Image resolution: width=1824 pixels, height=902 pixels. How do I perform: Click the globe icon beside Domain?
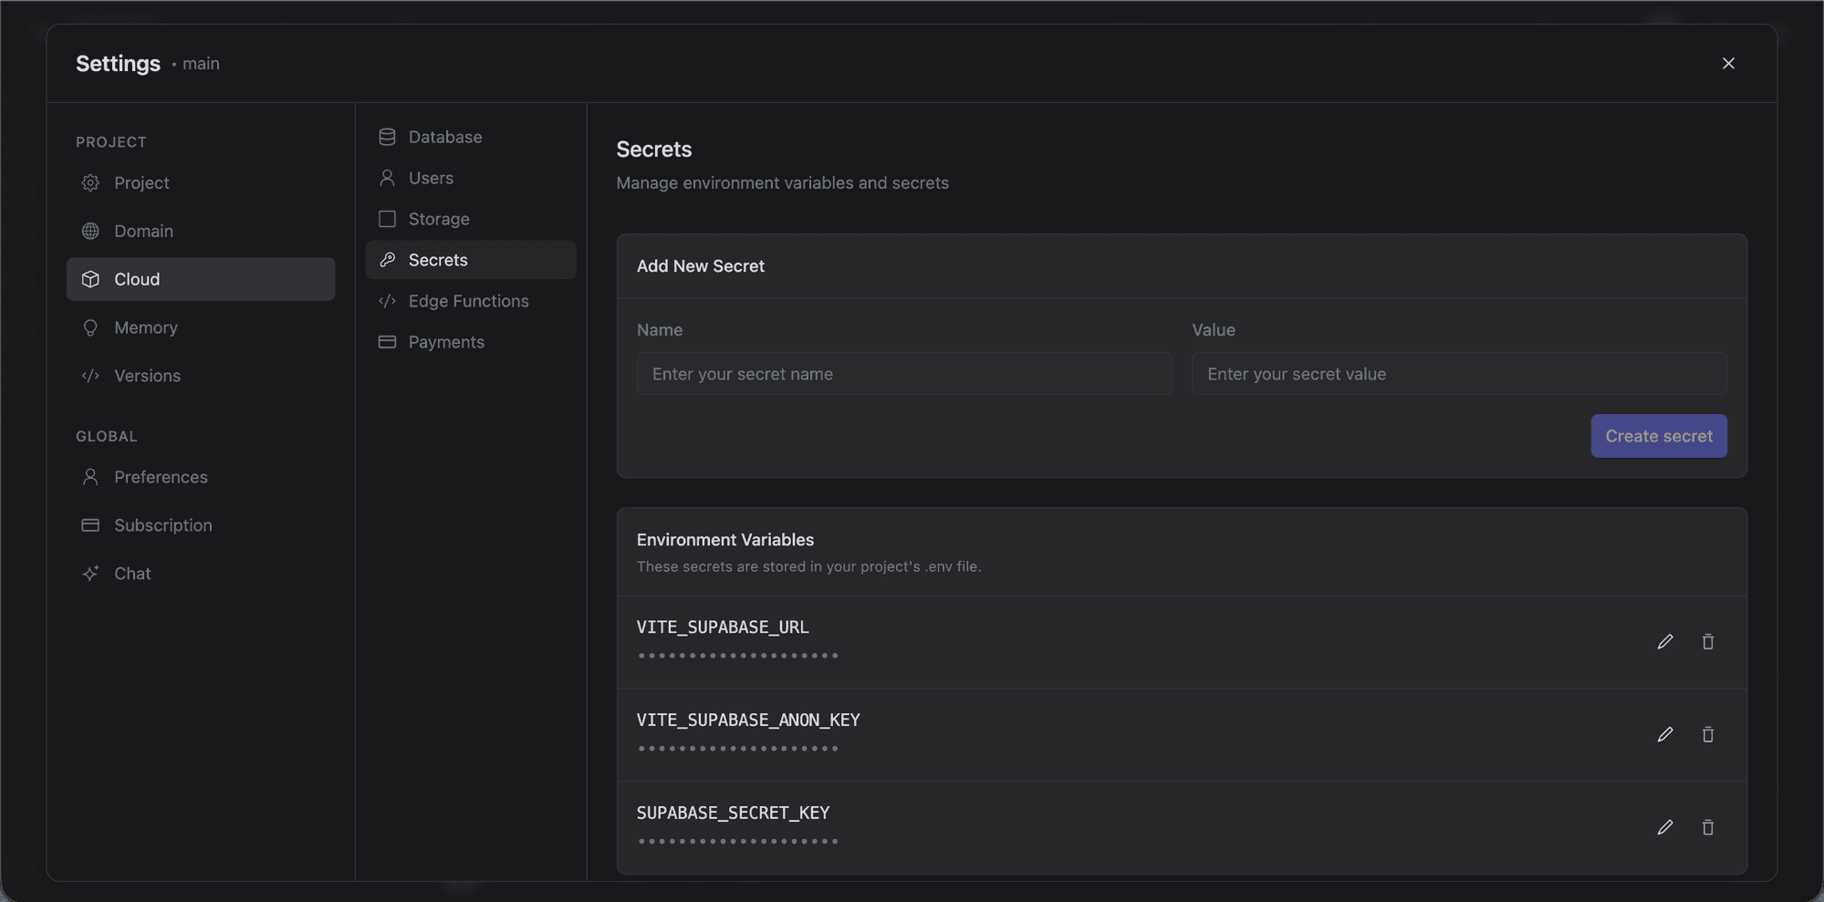pos(90,231)
